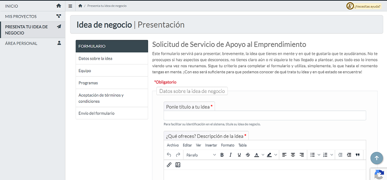The width and height of the screenshot is (387, 180).
Task: Click the paper plane icon in sidebar
Action: click(59, 26)
